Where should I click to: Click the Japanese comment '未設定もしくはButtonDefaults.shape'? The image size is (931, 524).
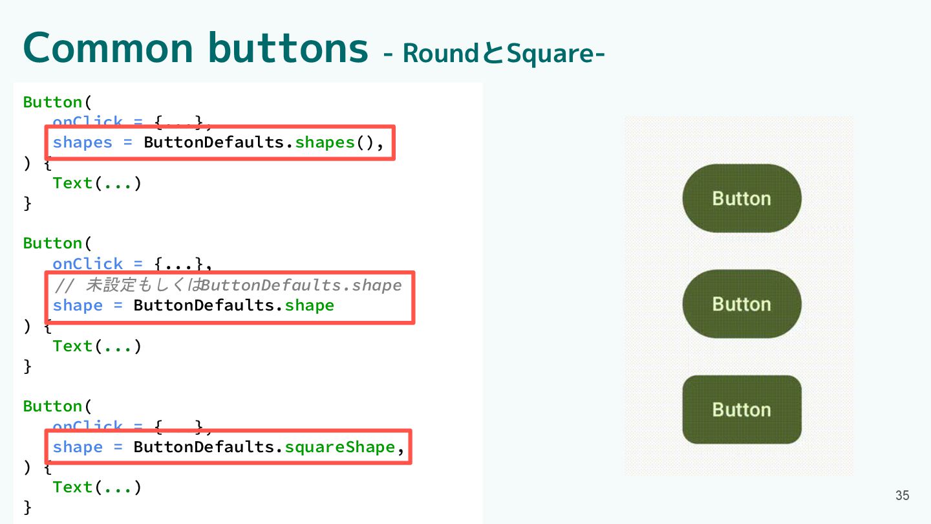tap(243, 285)
